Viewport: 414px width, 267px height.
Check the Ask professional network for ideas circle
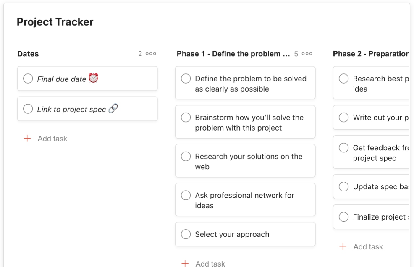186,195
